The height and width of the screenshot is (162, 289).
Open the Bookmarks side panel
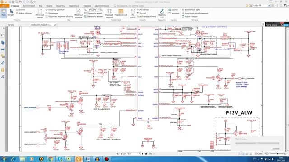(x=3, y=36)
